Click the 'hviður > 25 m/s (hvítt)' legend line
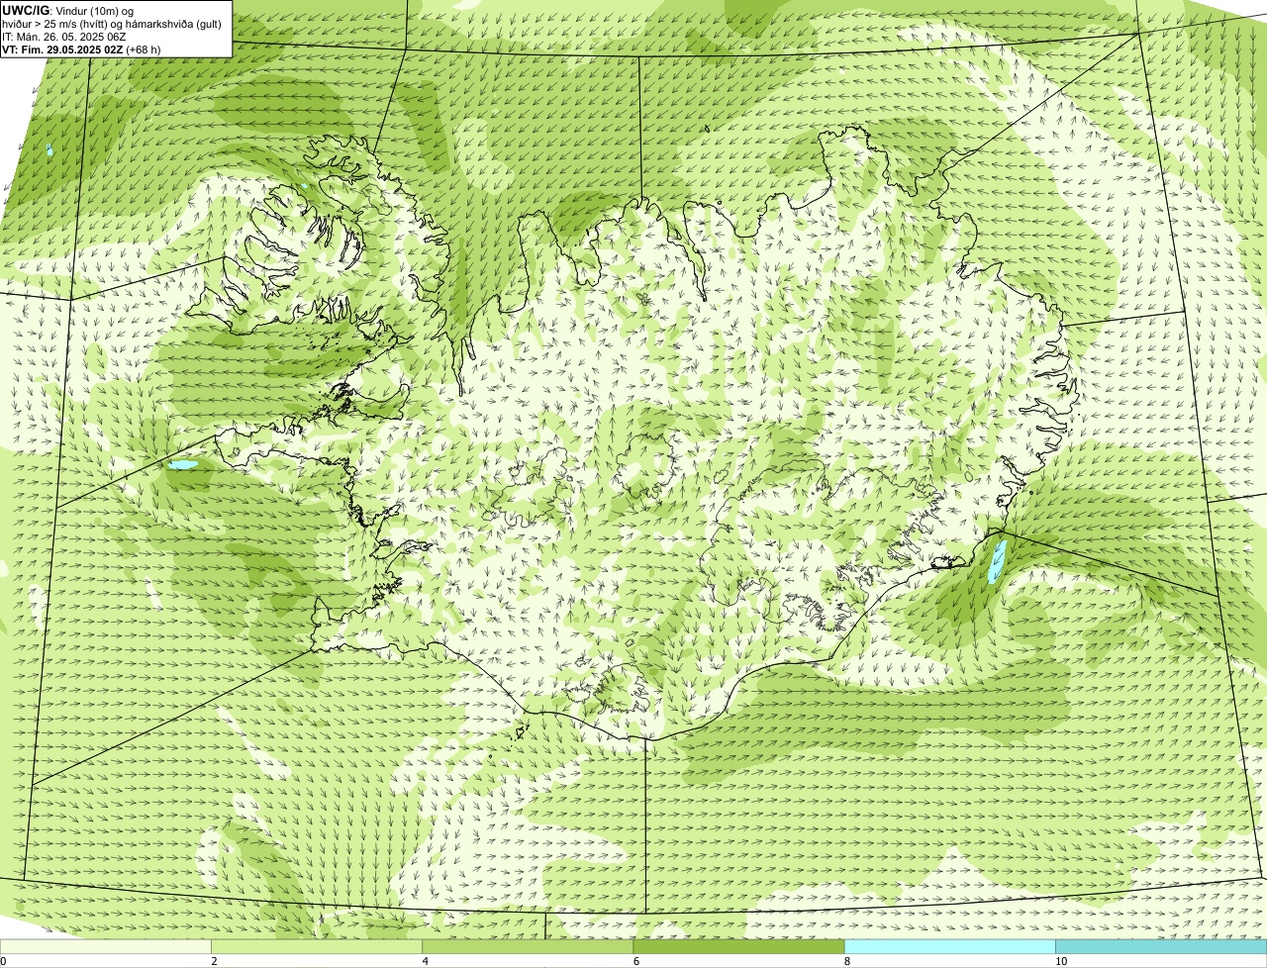 (x=113, y=24)
